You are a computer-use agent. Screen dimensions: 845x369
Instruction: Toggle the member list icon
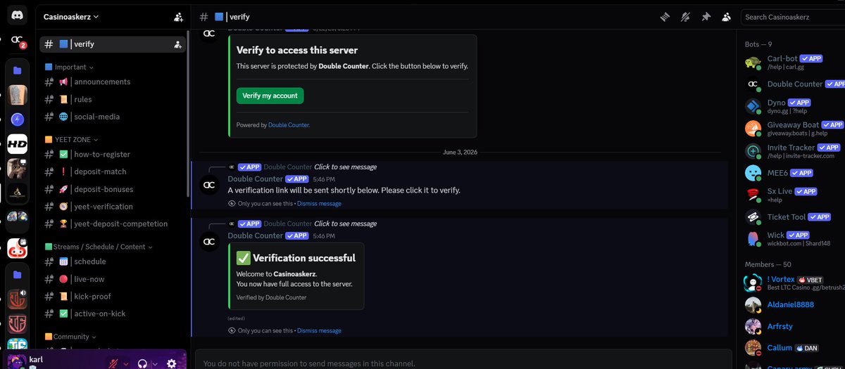pos(726,17)
